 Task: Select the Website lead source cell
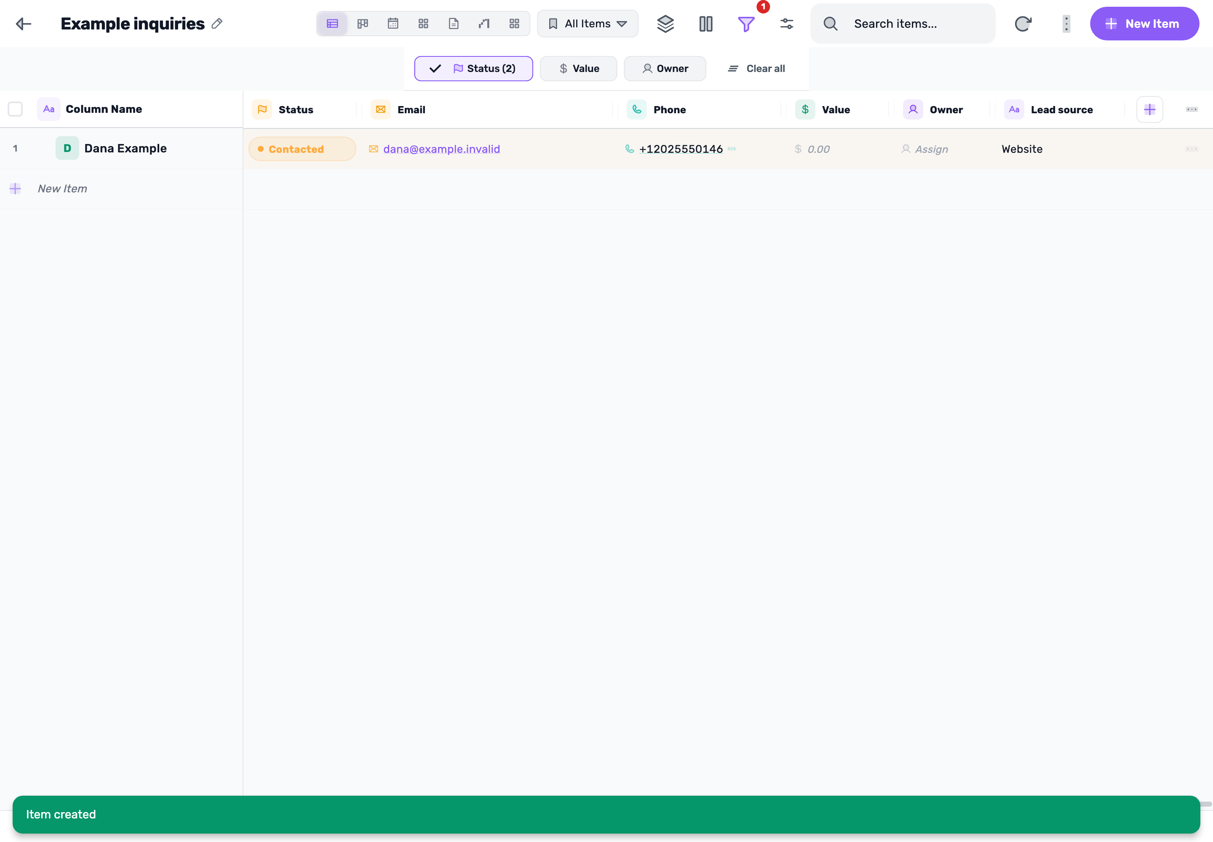click(x=1022, y=149)
